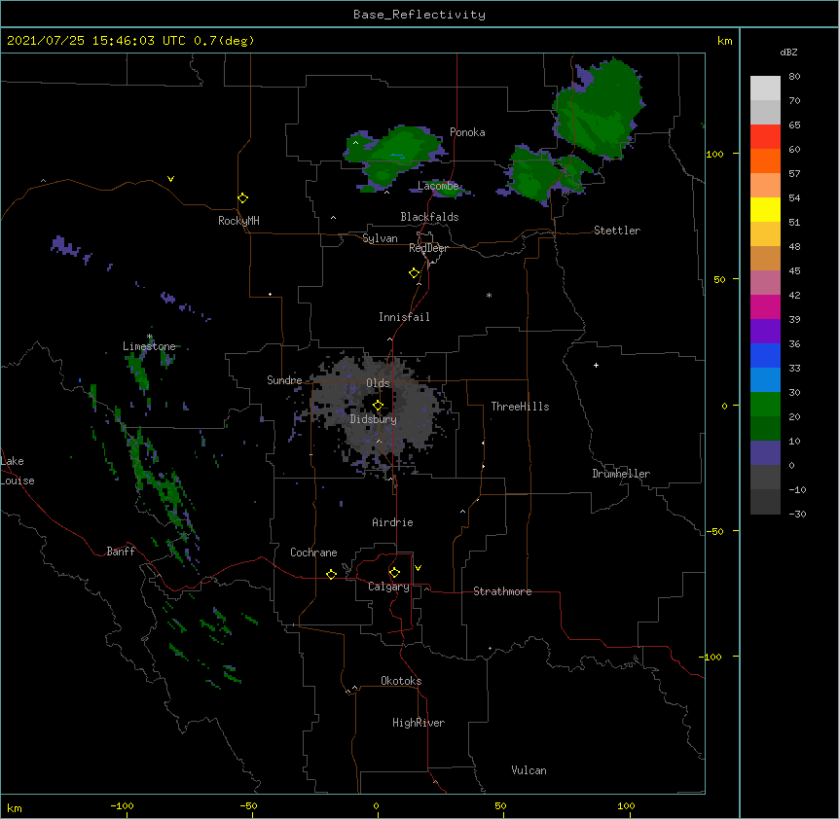The width and height of the screenshot is (839, 819).
Task: Click the 'Didsbury' town label
Action: point(373,419)
